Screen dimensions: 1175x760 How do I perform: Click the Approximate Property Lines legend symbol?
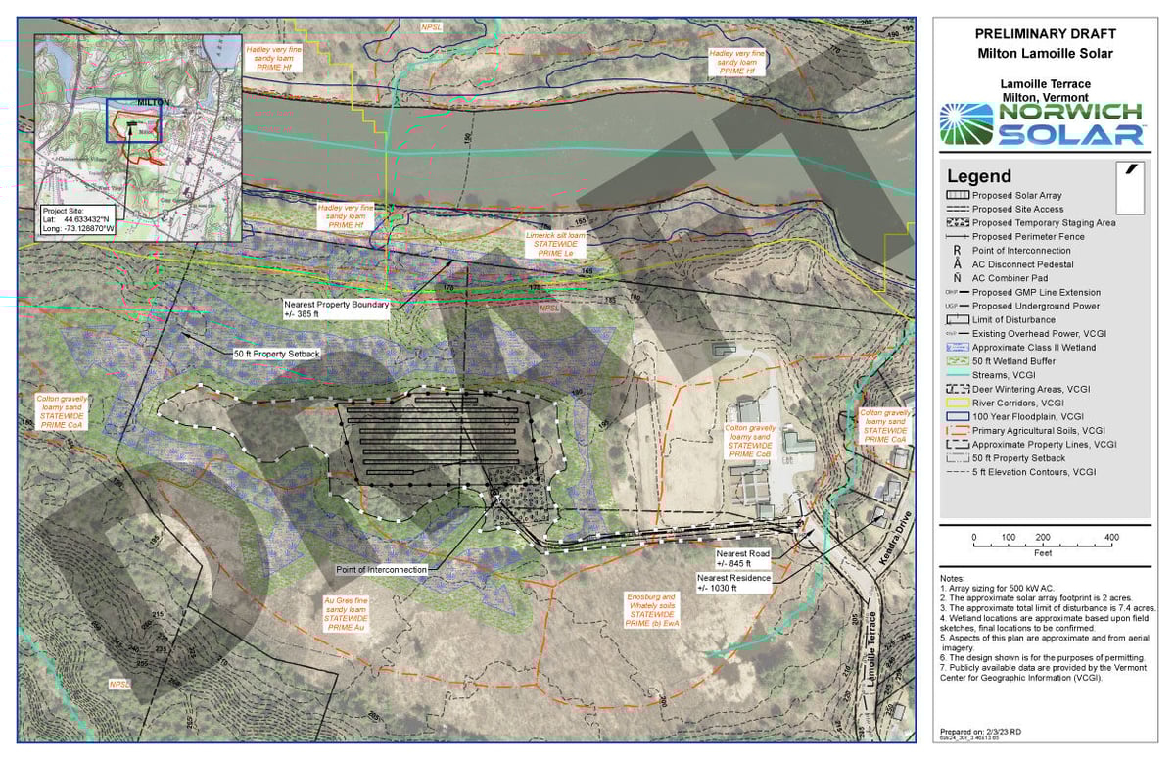(x=958, y=444)
